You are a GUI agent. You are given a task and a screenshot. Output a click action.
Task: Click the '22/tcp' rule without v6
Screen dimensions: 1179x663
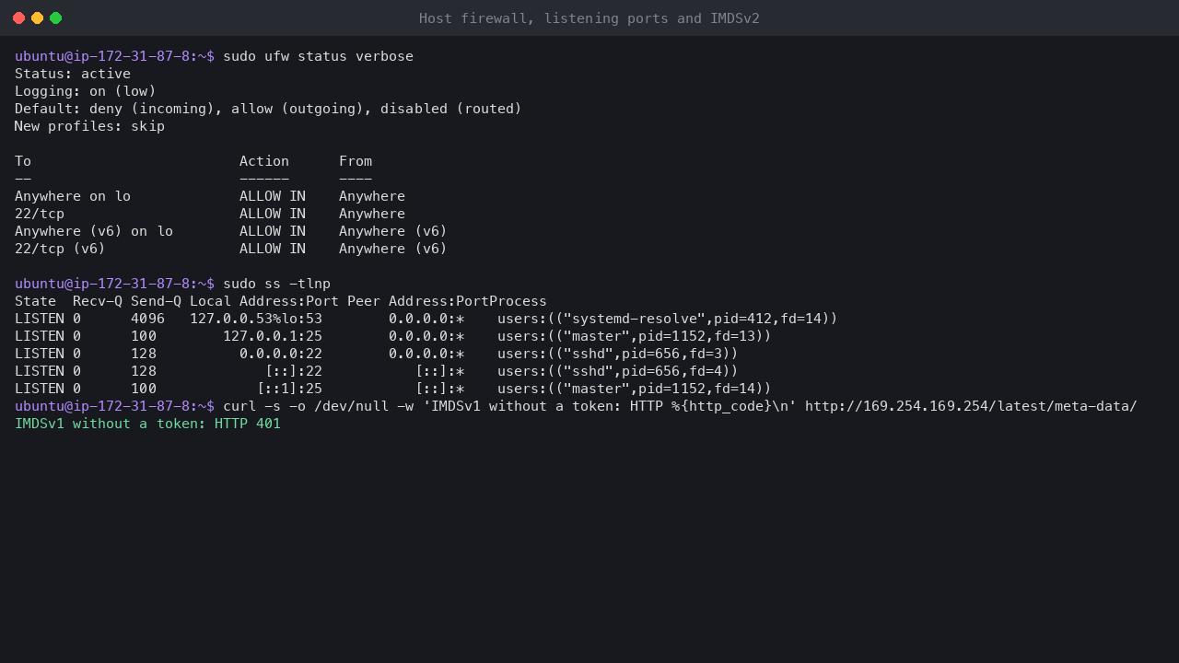click(x=40, y=214)
